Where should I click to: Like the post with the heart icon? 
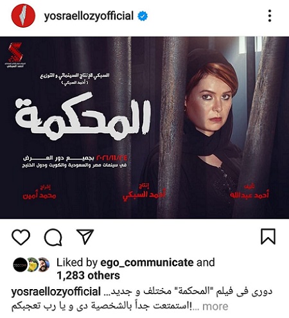[x=21, y=237]
